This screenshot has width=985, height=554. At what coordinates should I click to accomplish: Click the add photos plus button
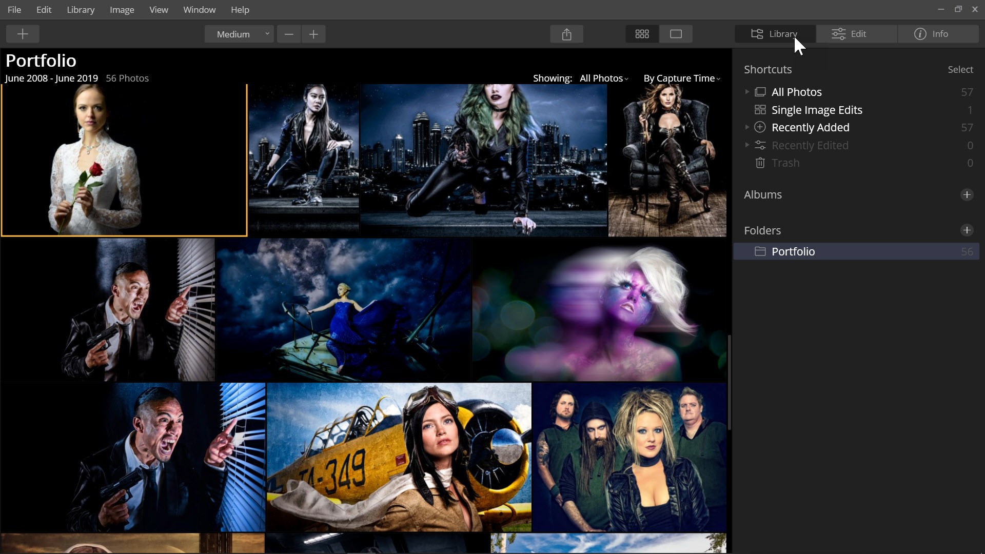pyautogui.click(x=23, y=34)
